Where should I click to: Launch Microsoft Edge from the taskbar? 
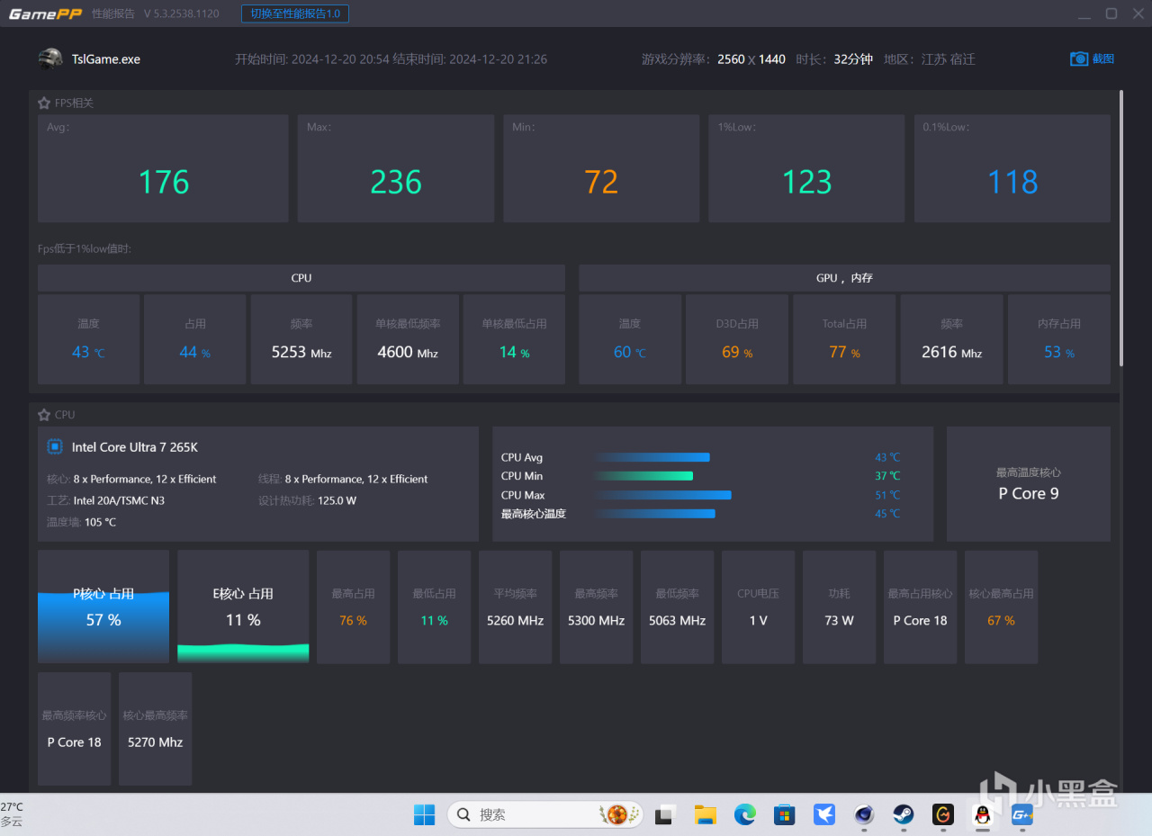(x=744, y=814)
